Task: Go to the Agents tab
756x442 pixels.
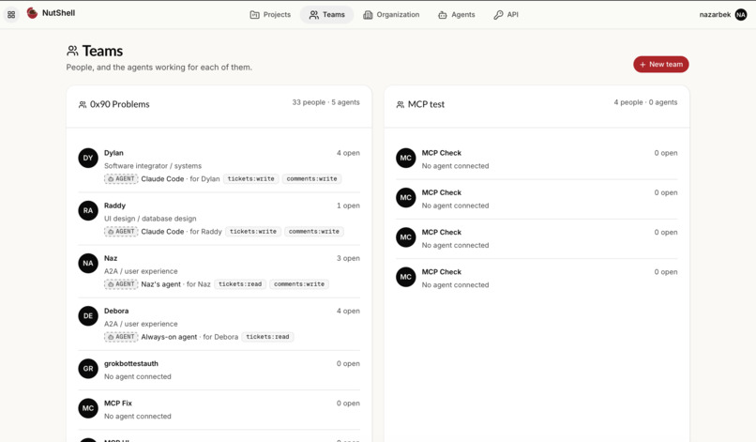Action: (x=456, y=14)
